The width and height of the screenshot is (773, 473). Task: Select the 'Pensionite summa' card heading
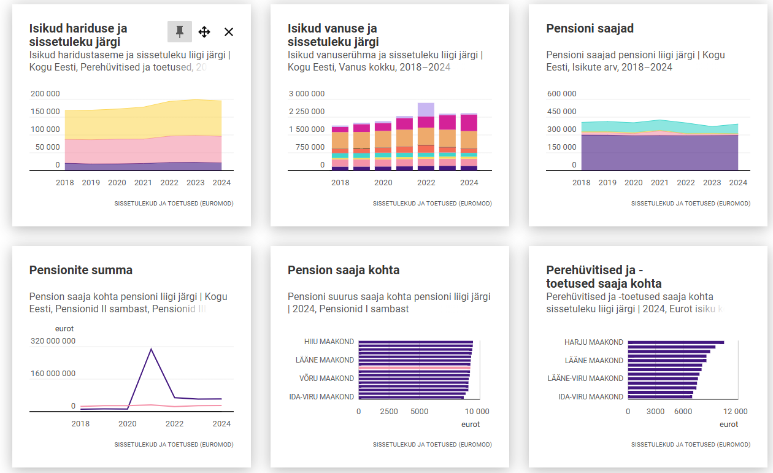(x=81, y=270)
